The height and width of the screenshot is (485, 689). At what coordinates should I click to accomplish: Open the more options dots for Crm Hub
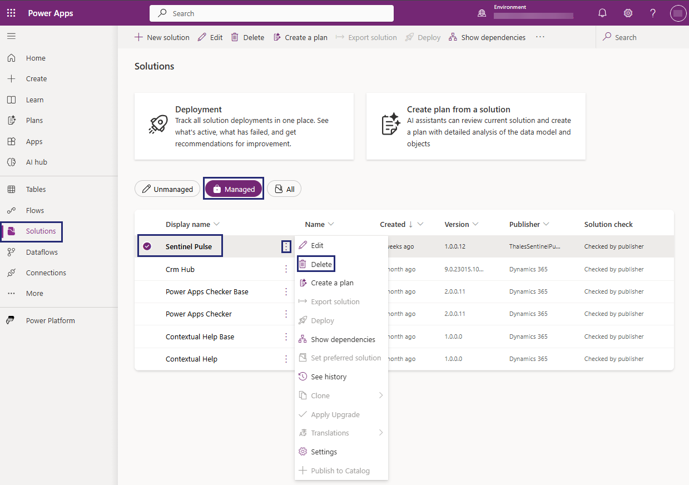click(x=286, y=269)
